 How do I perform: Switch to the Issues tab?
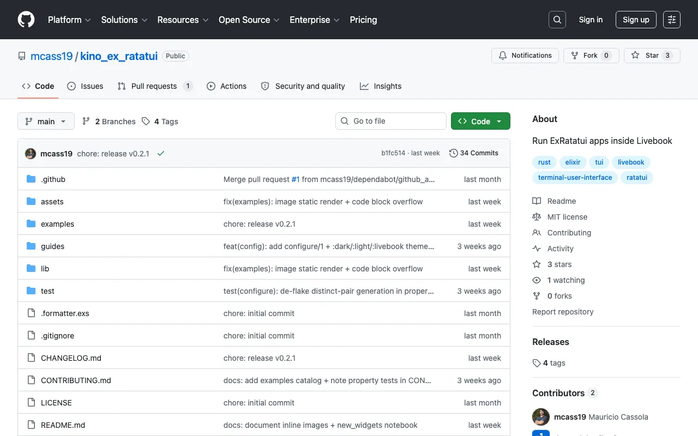(85, 86)
